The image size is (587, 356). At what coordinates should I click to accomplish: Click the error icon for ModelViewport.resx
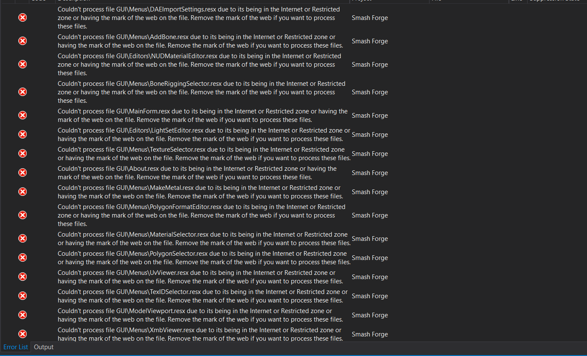[x=22, y=315]
